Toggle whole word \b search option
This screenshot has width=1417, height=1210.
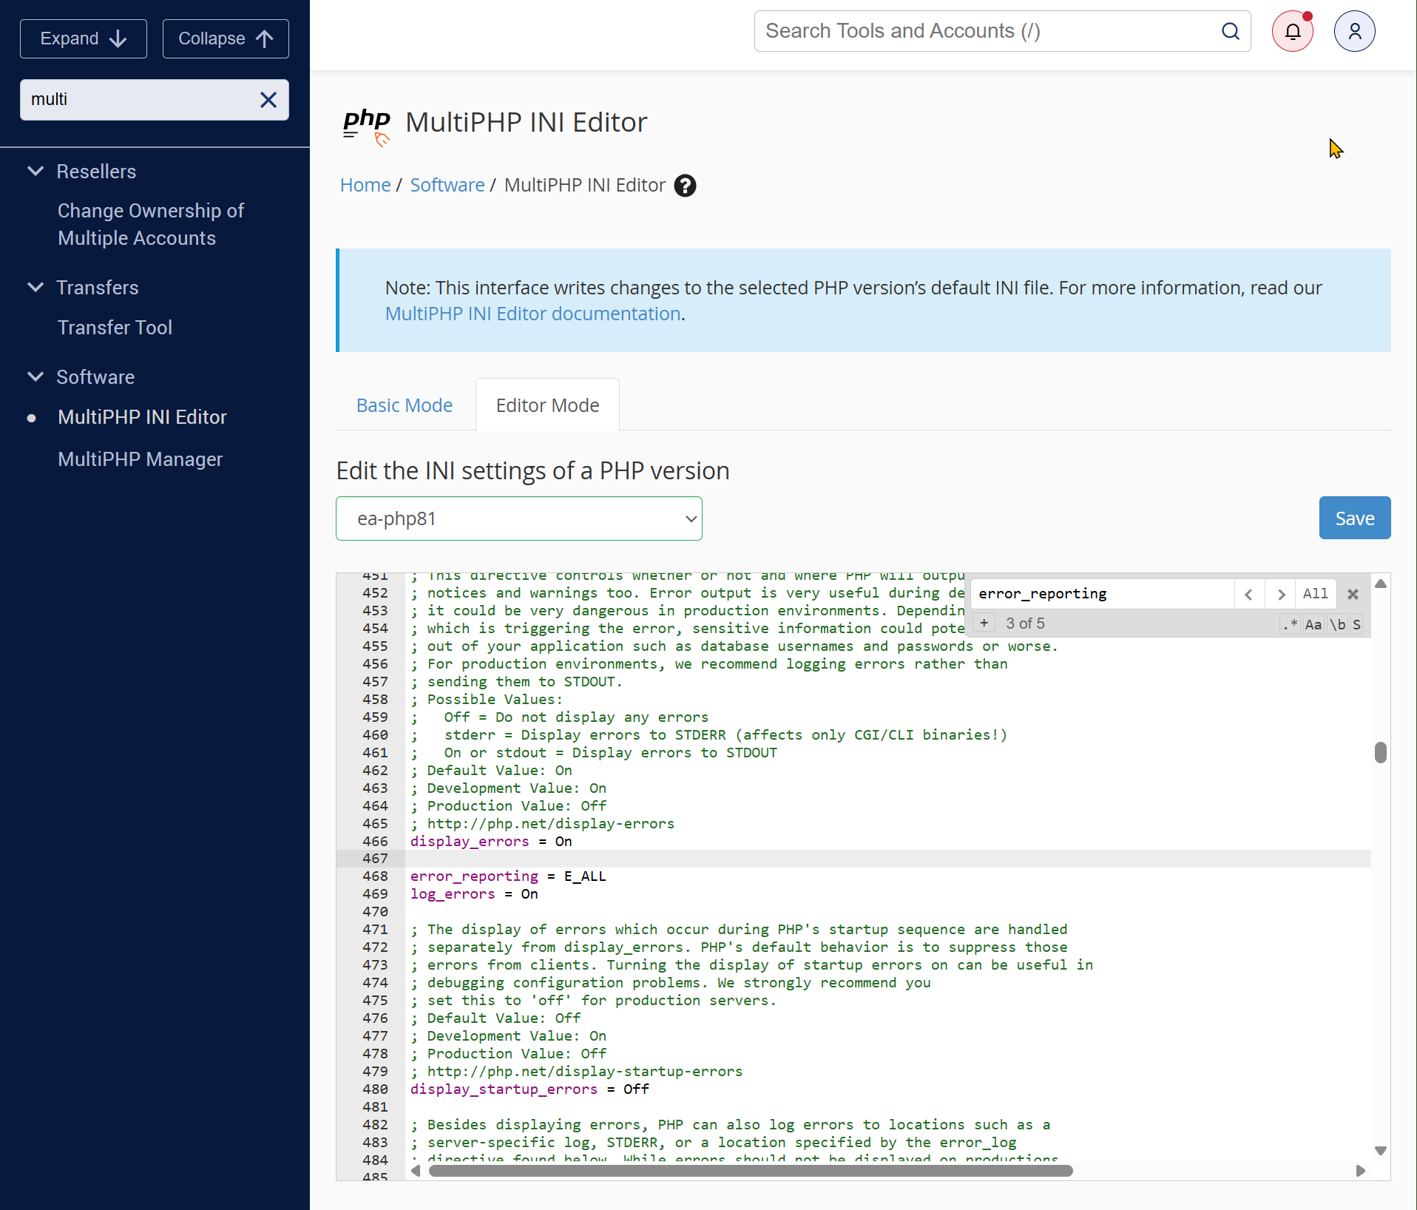coord(1338,624)
